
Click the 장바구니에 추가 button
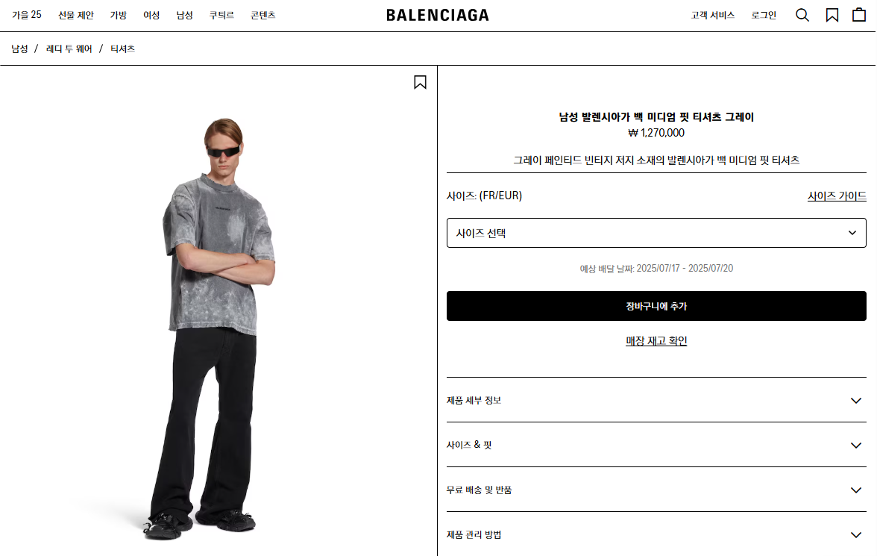pos(656,306)
